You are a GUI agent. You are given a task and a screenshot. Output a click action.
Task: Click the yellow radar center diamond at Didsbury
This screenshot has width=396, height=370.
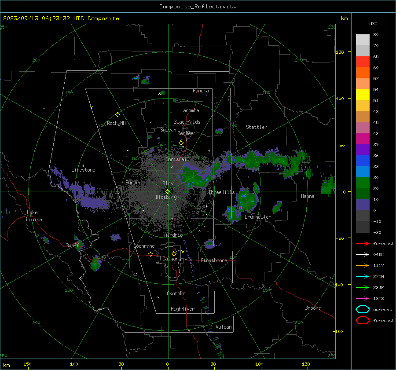tap(168, 191)
